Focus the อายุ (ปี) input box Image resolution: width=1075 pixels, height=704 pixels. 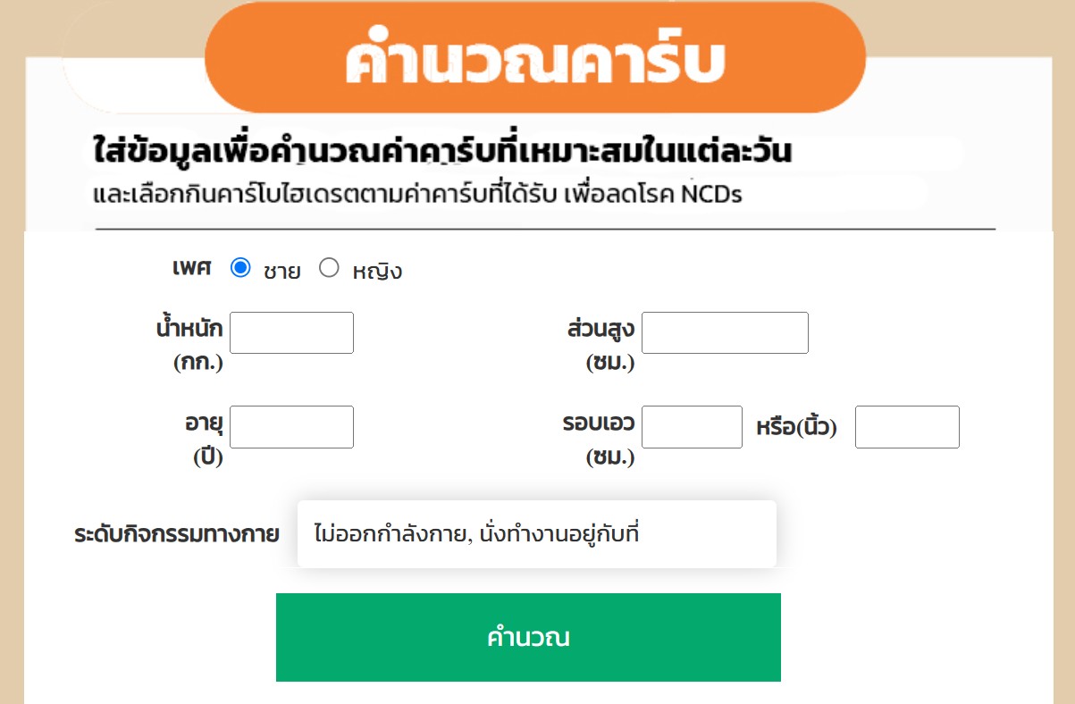(x=292, y=427)
